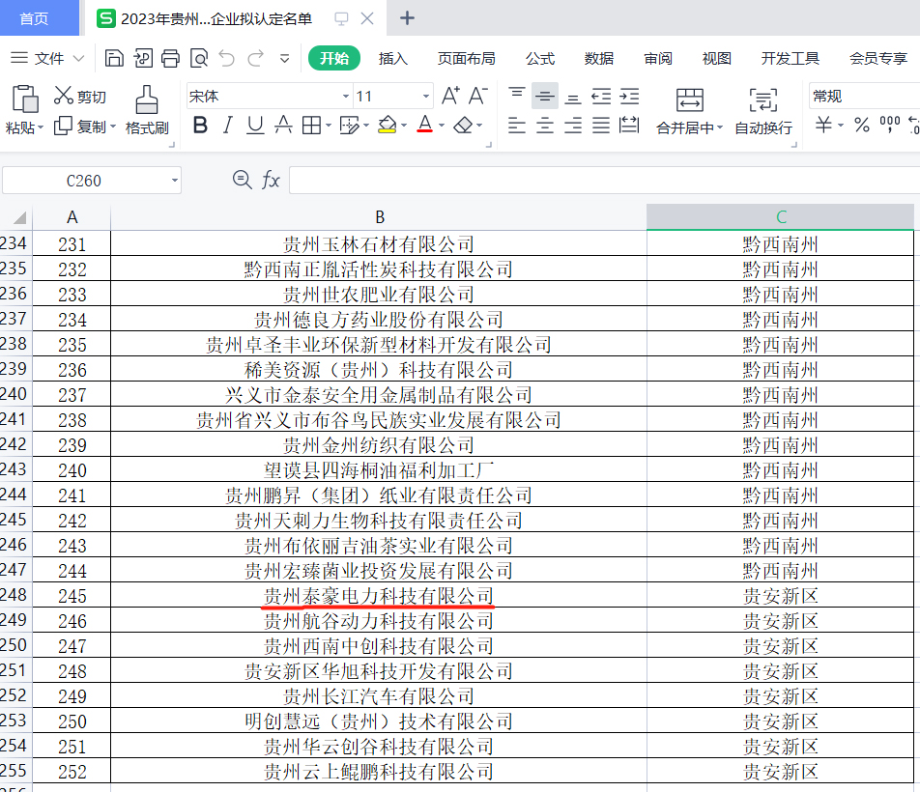Toggle vertical middle alignment

pyautogui.click(x=544, y=96)
